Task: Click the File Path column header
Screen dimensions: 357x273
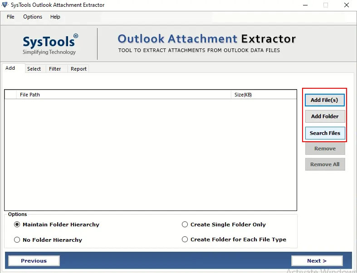Action: click(124, 95)
